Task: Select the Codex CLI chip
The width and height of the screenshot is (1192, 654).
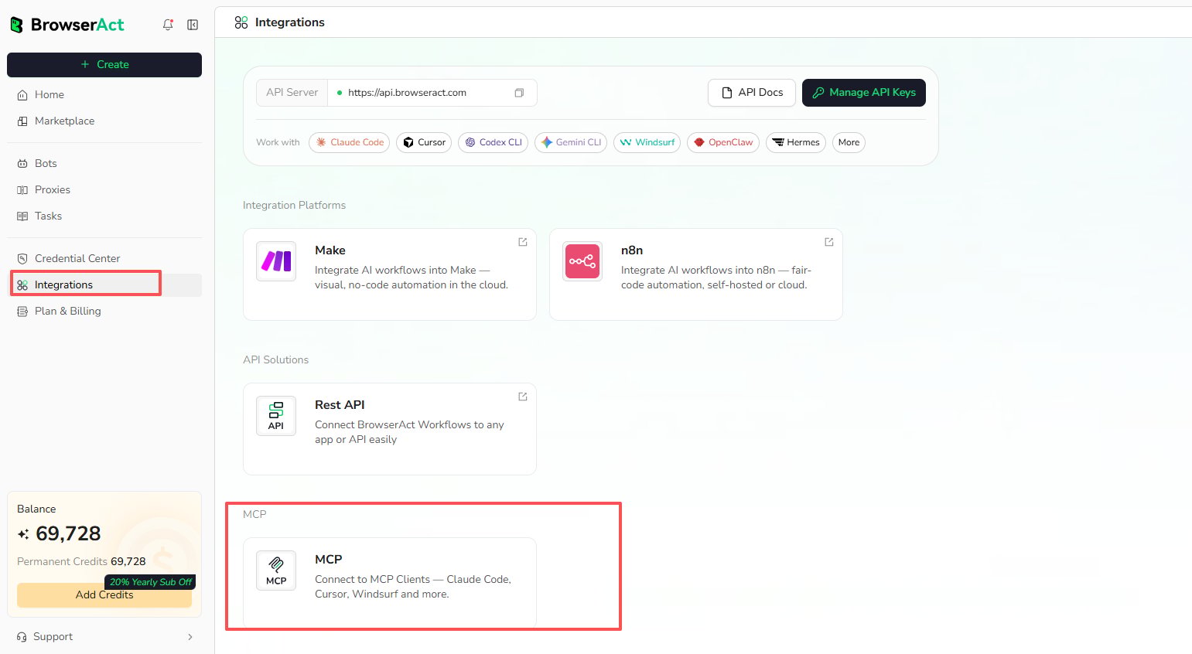Action: pyautogui.click(x=493, y=142)
